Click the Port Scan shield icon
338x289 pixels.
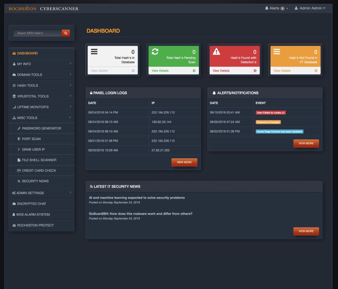[19, 139]
